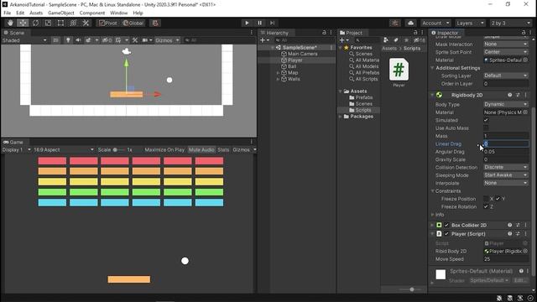
Task: Collapse Constraints section
Action: point(433,191)
